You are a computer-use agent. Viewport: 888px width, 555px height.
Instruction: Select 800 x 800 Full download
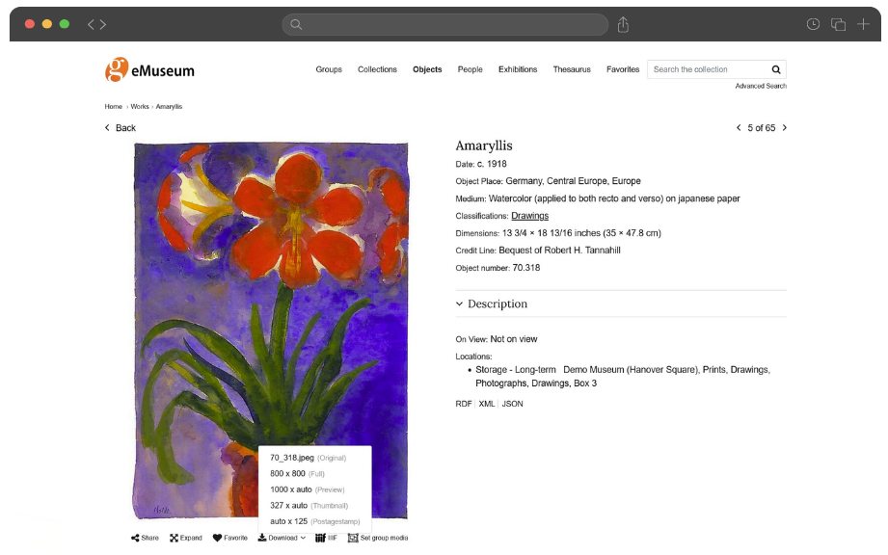pyautogui.click(x=297, y=473)
